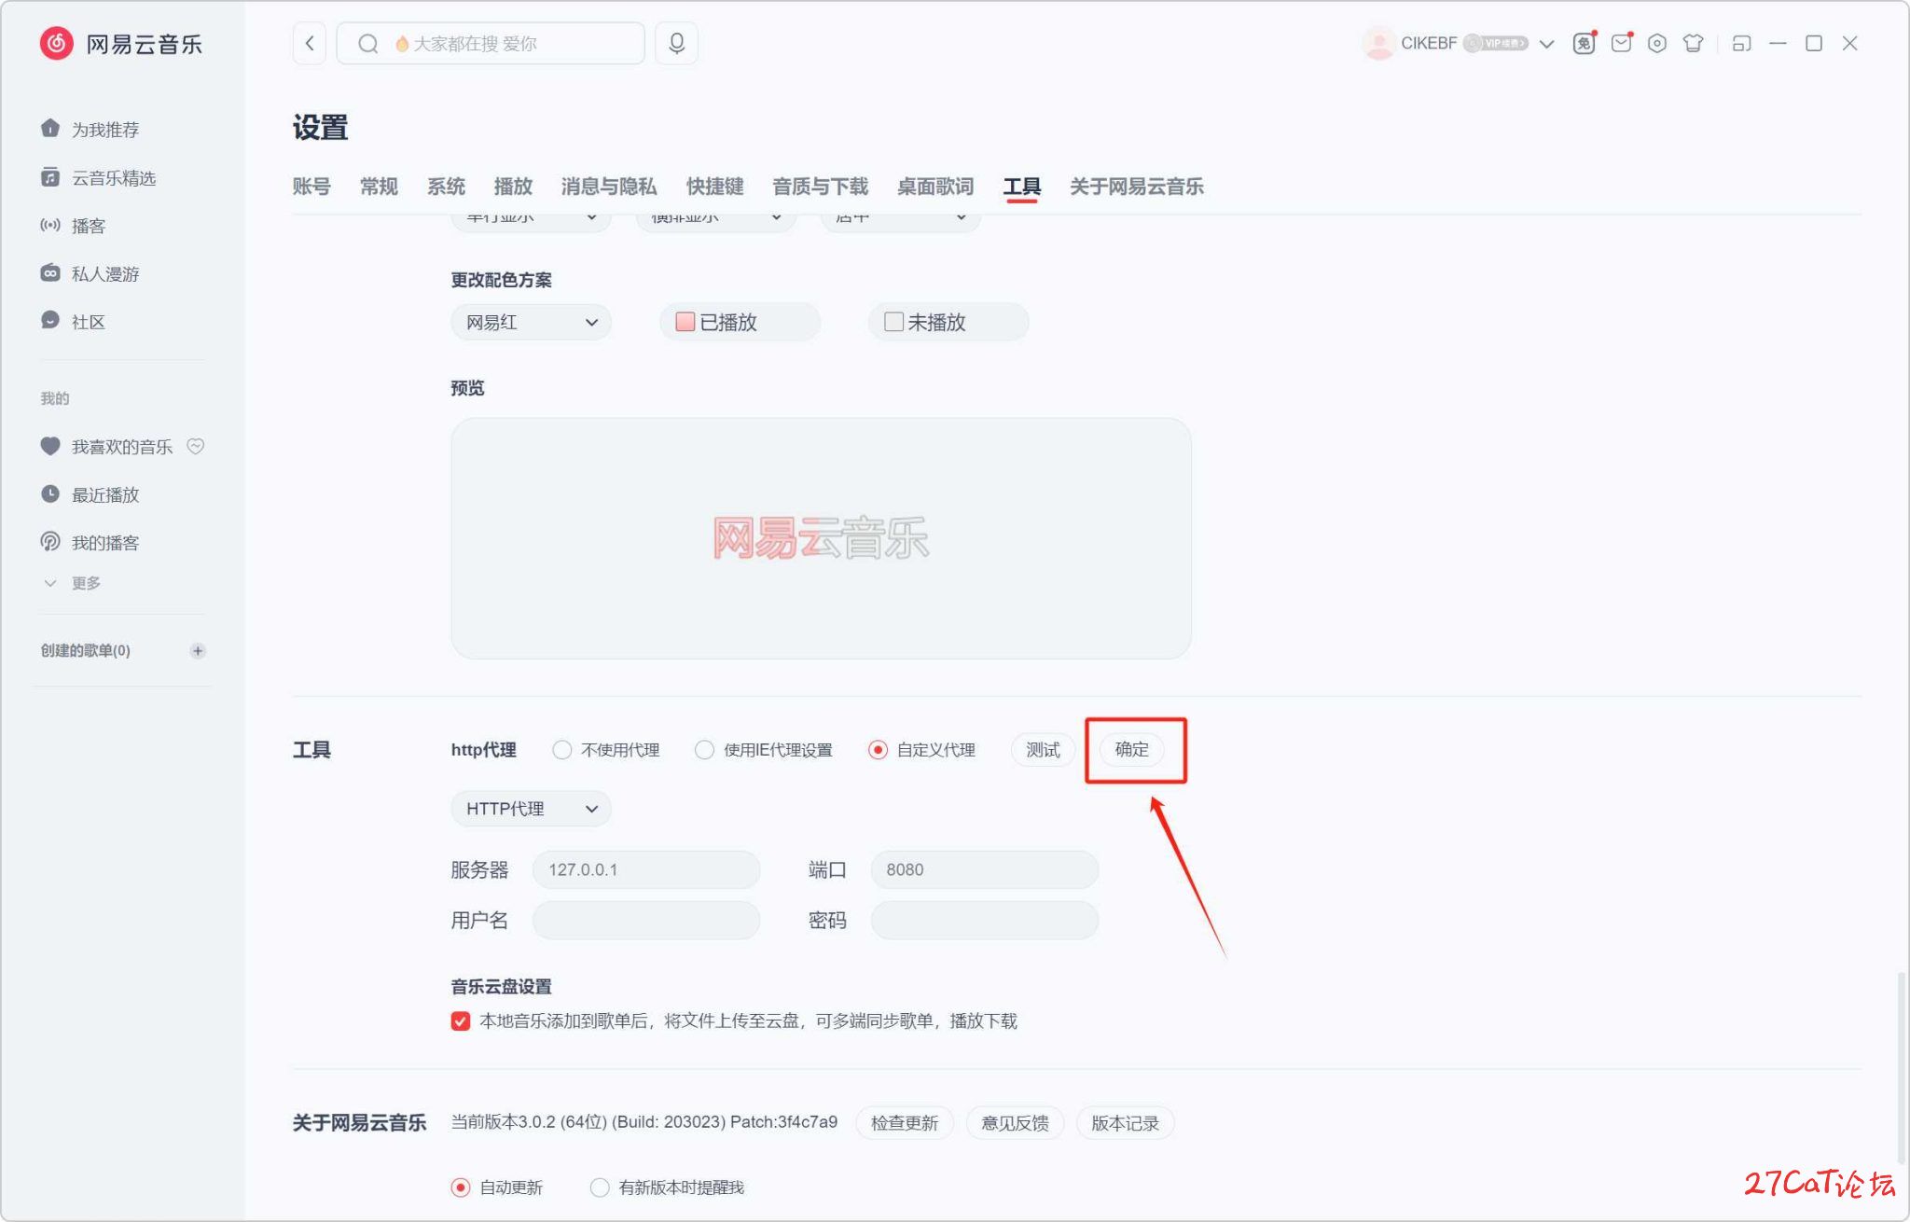Switch to mini player mode icon
The image size is (1910, 1222).
pyautogui.click(x=1741, y=44)
